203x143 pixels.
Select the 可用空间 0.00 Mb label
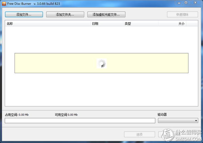click(66, 115)
